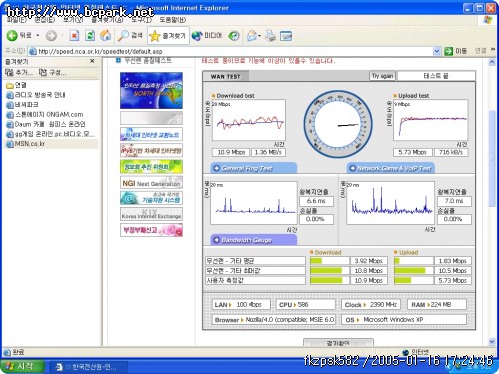Open History clock icon
Viewport: 499px width, 374px height.
pyautogui.click(x=234, y=36)
